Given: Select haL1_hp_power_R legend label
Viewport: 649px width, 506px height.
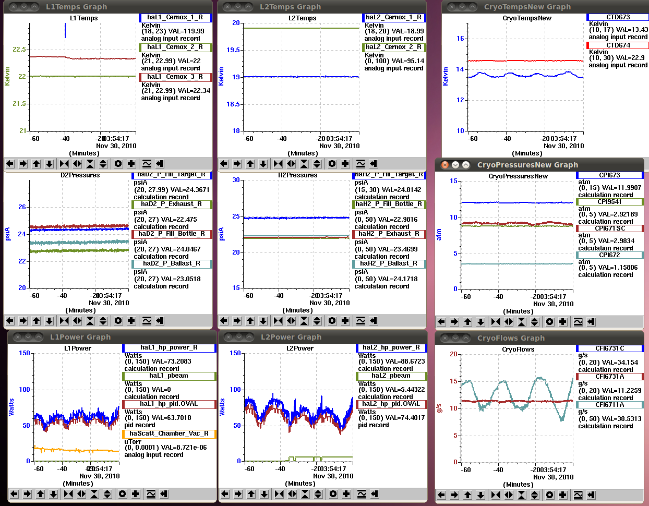Looking at the screenshot, I should click(x=169, y=348).
